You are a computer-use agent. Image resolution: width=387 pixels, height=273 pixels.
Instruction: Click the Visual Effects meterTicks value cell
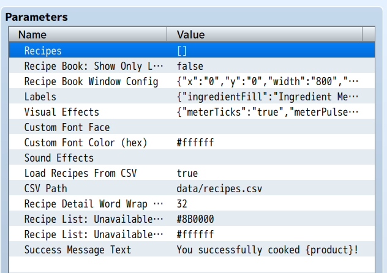267,112
